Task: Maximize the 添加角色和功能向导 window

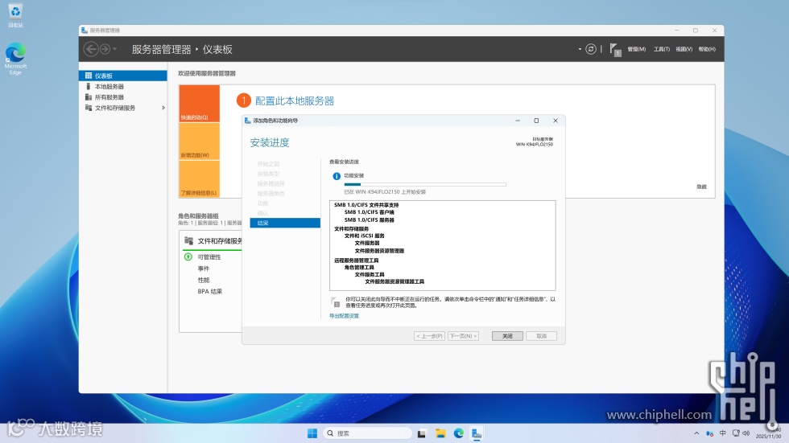Action: point(536,121)
